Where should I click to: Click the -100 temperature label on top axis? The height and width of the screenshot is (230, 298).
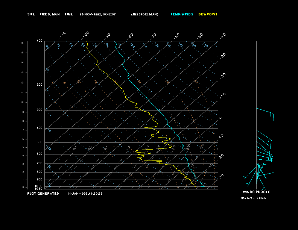pos(85,34)
